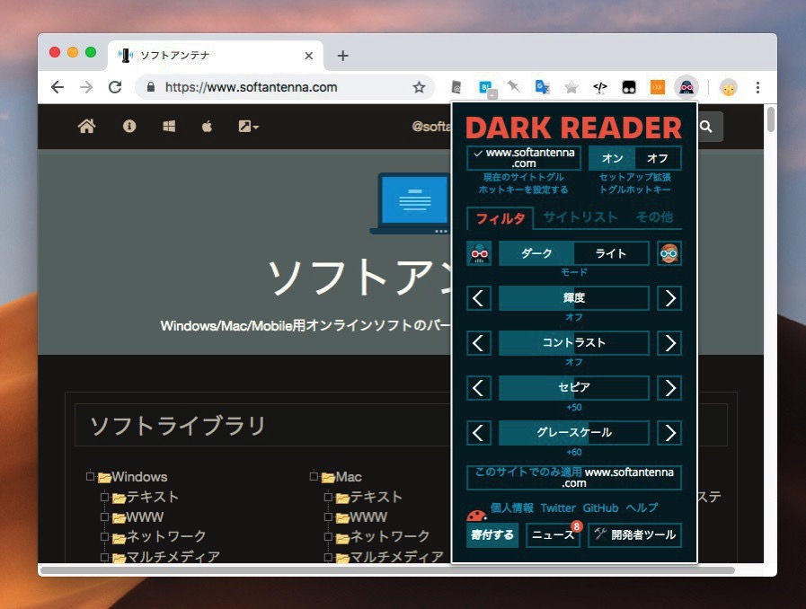Click the search magnifier icon on site

click(x=707, y=127)
